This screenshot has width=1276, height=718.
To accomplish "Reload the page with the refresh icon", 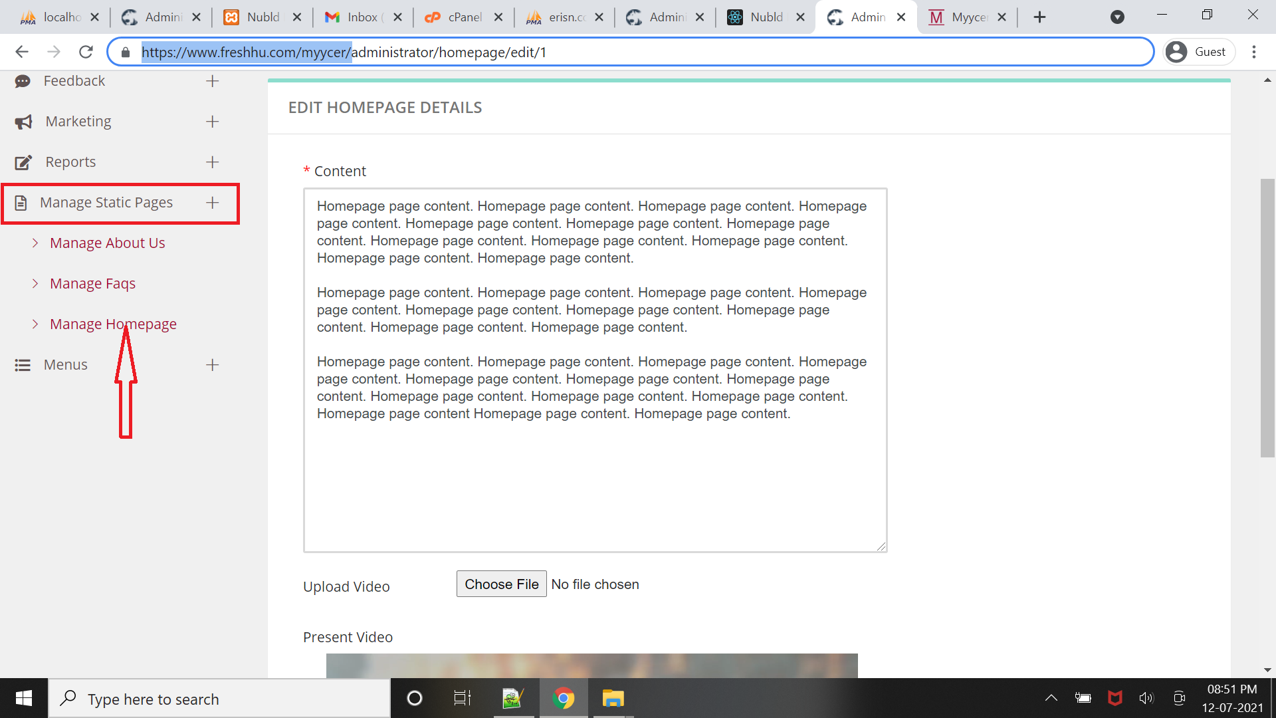I will [x=86, y=52].
